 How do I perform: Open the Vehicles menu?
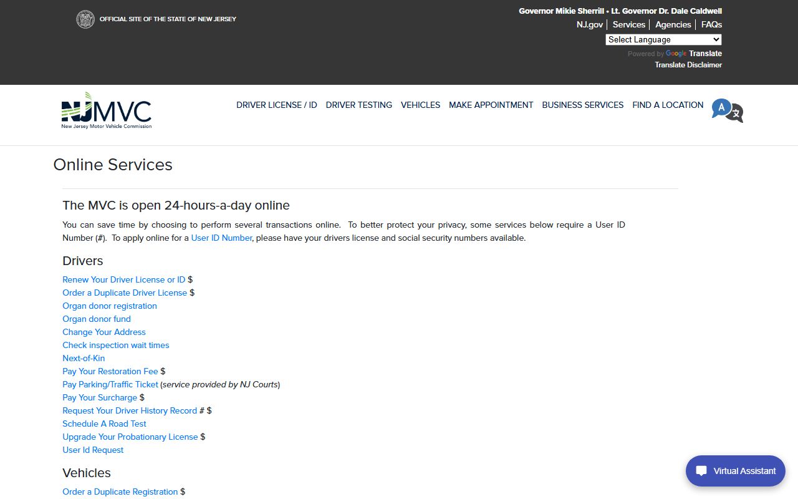pos(421,105)
